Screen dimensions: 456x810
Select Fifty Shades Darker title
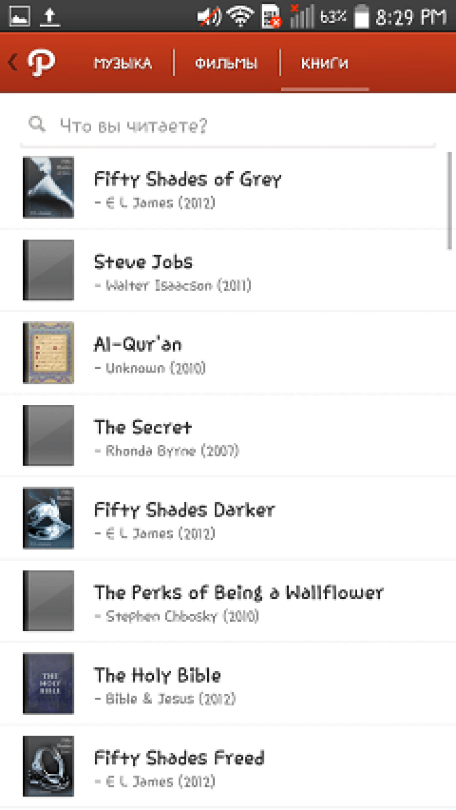[184, 510]
